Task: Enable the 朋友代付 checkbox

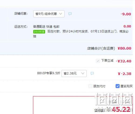Action: (90, 86)
